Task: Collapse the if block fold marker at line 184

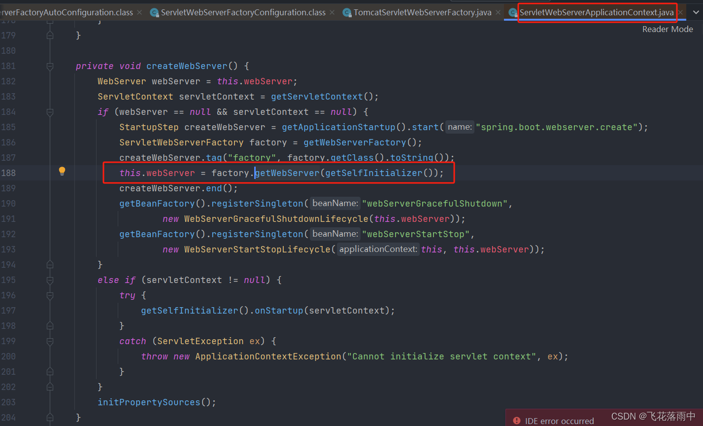Action: pos(50,112)
